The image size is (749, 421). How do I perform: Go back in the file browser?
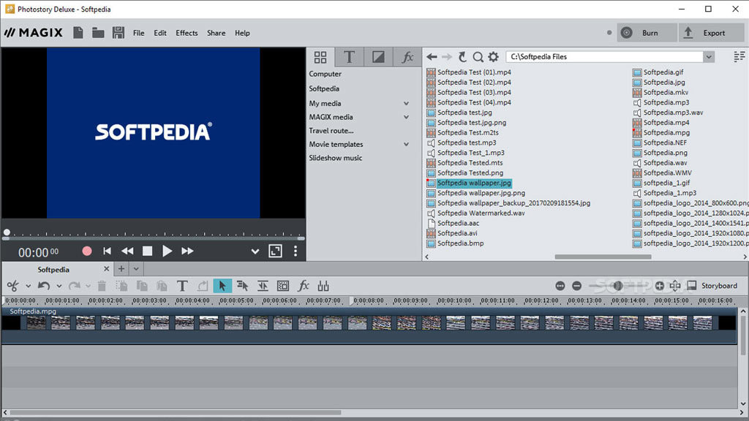(x=432, y=57)
